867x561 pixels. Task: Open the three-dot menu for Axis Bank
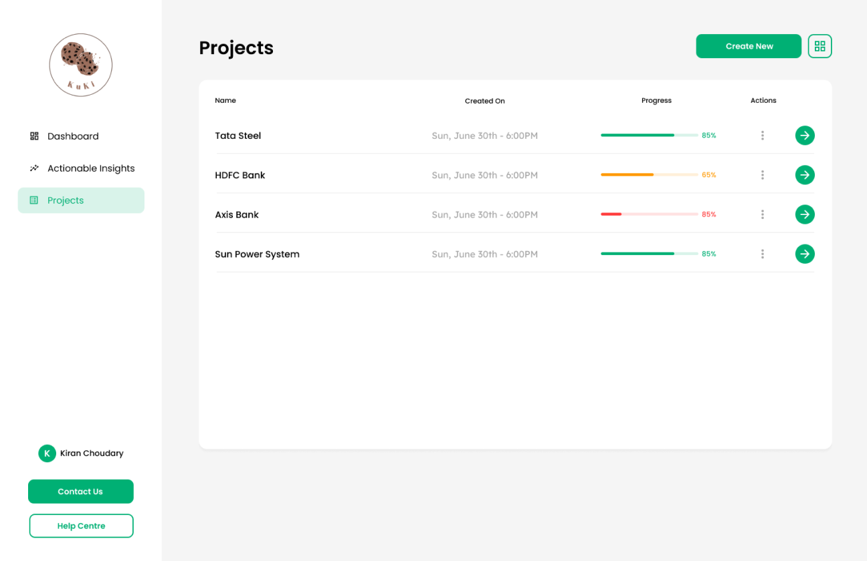point(762,214)
